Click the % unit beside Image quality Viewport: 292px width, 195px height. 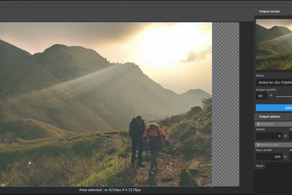(271, 96)
